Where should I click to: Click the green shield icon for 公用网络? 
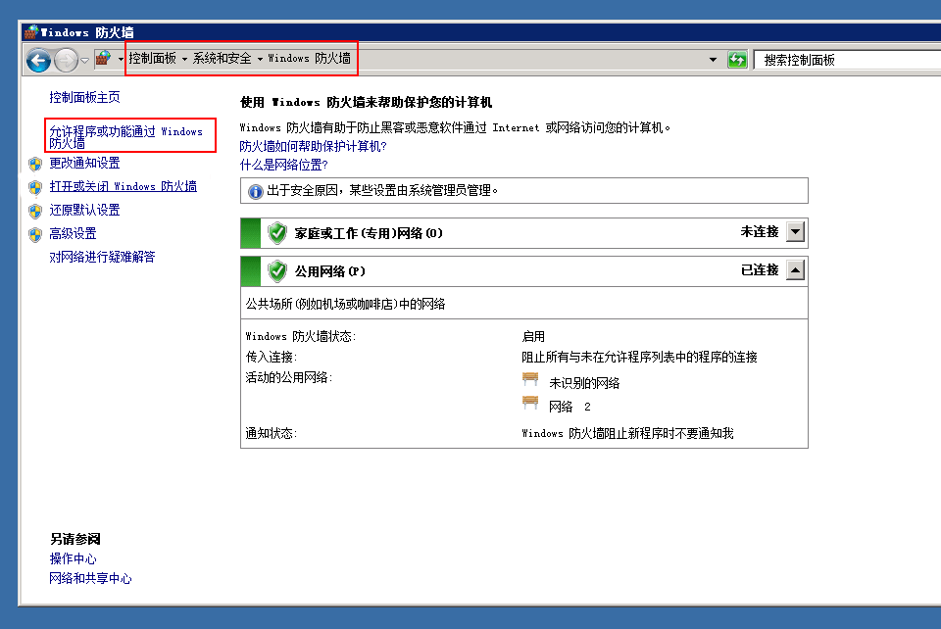pos(277,271)
